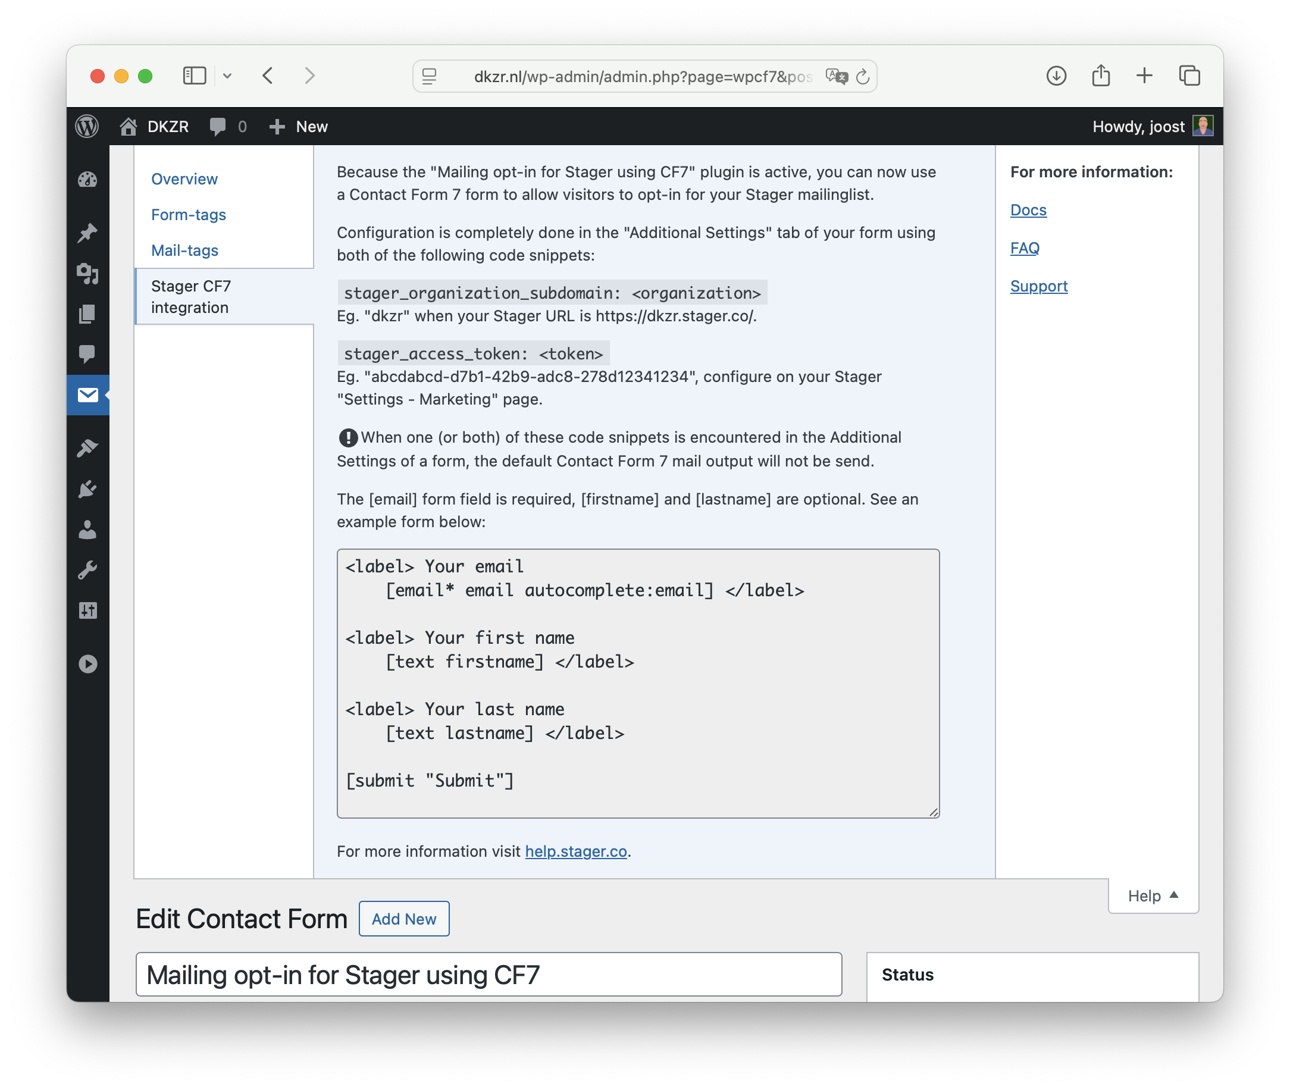Follow the help.stager.co link

click(x=576, y=851)
